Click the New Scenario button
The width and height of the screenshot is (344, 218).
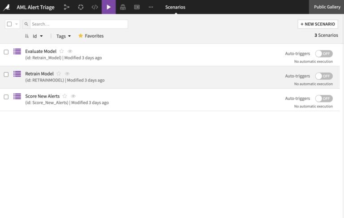point(318,24)
